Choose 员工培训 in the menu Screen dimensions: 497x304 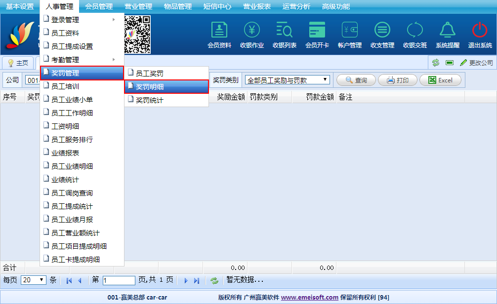tap(65, 86)
